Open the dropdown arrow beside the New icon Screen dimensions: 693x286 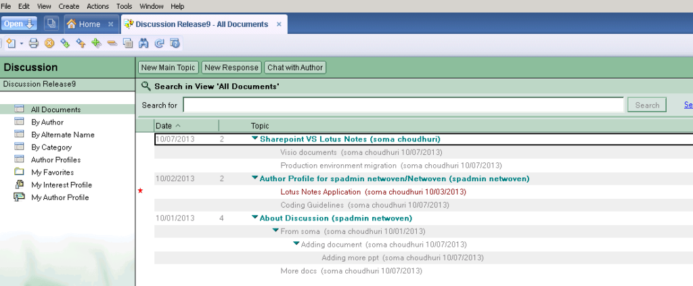pos(21,43)
